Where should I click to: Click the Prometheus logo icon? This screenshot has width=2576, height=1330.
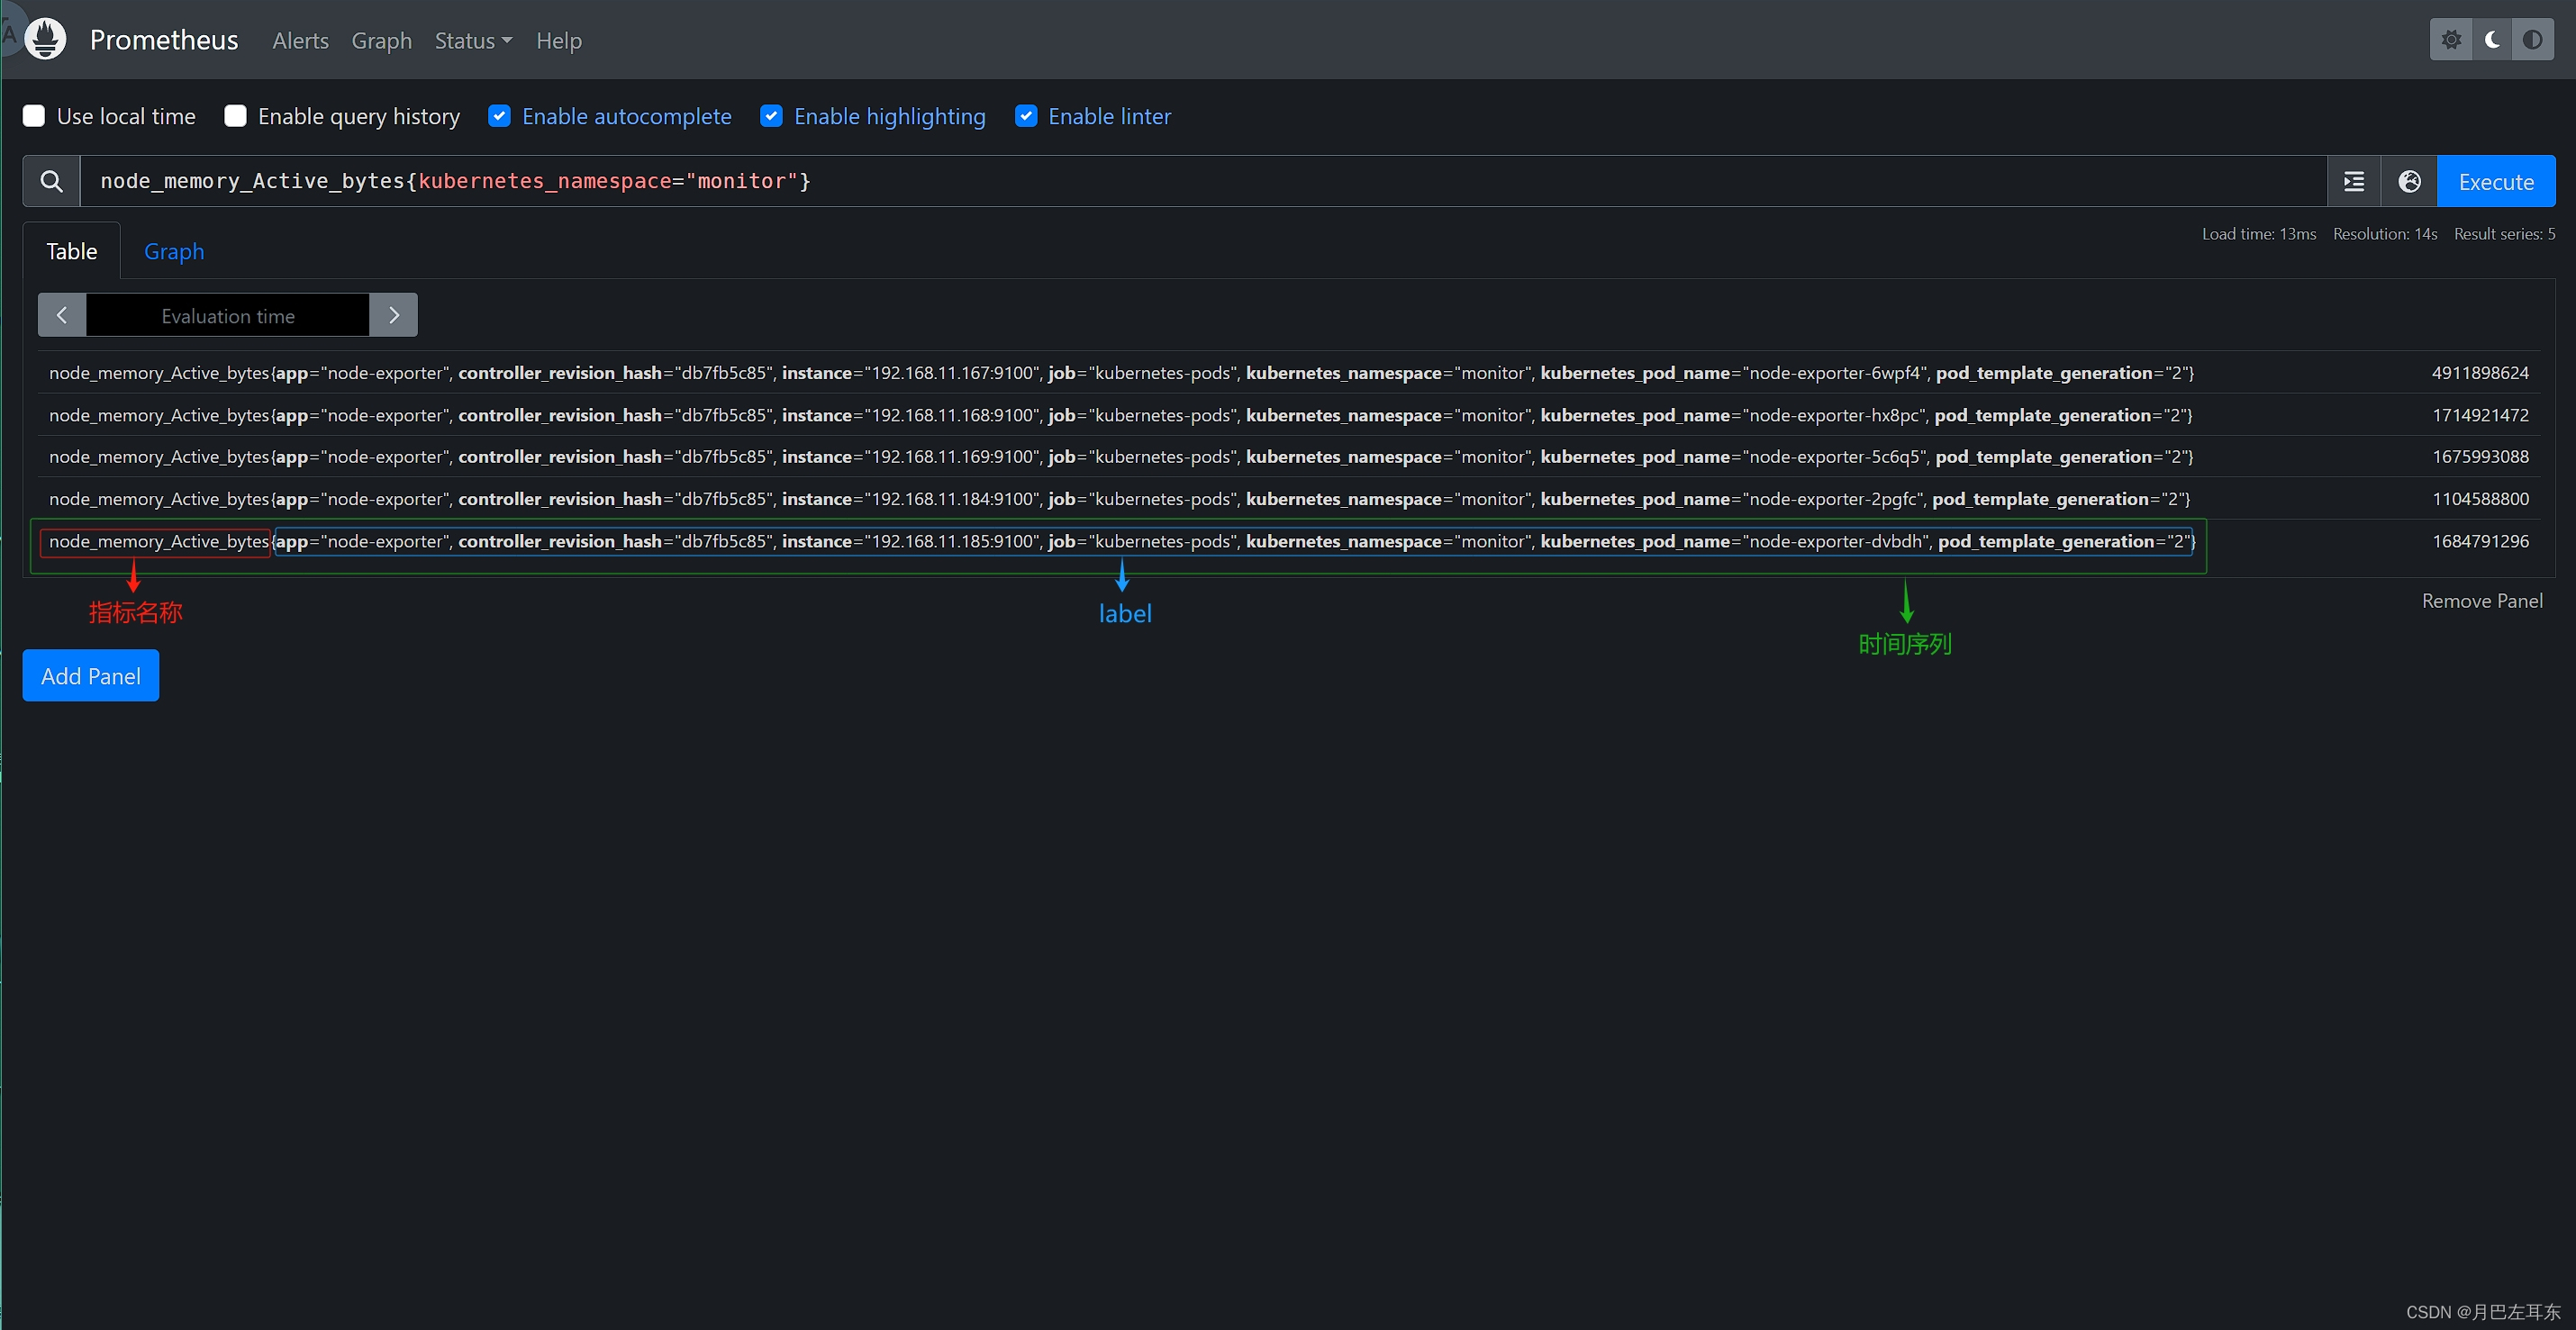coord(44,37)
